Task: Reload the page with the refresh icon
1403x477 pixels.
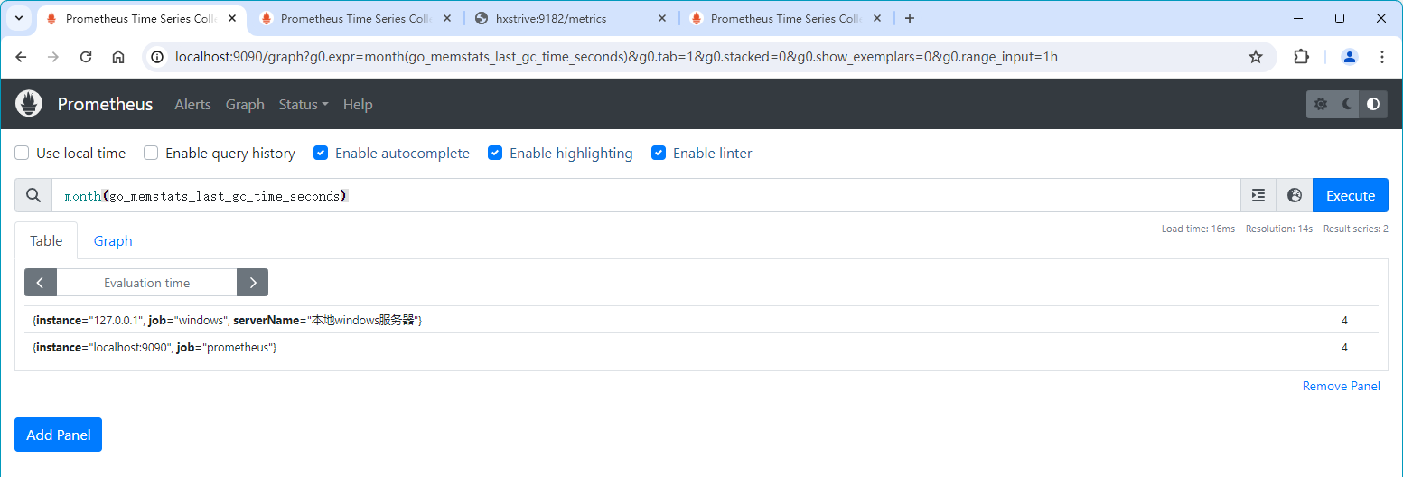Action: pos(86,57)
